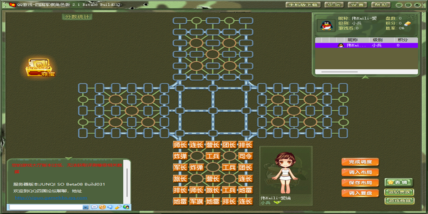The height and width of the screenshot is (214, 428).
Task: Open the 手机版下载 menu button
Action: [x=303, y=5]
